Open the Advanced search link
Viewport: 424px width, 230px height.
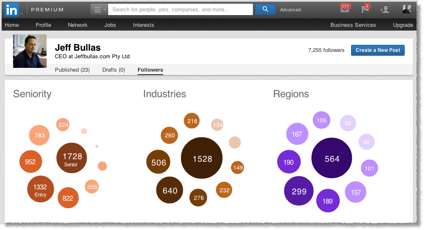[290, 10]
